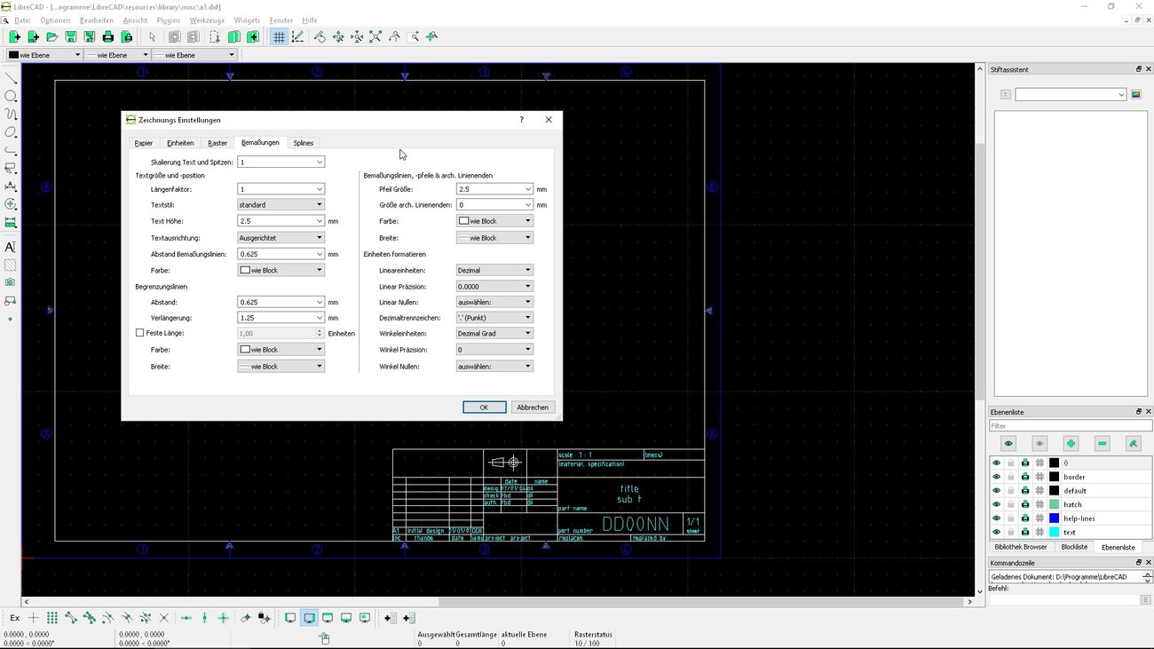Image resolution: width=1154 pixels, height=649 pixels.
Task: Toggle the snap grid icon
Action: click(278, 36)
